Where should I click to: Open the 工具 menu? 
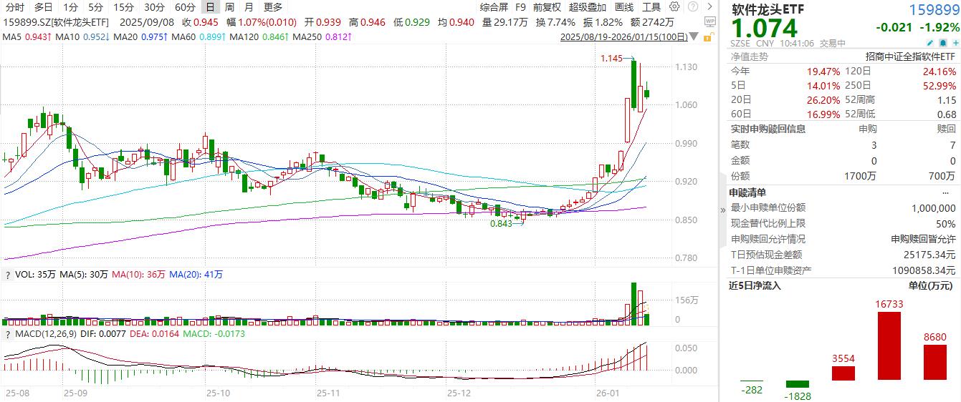(651, 7)
